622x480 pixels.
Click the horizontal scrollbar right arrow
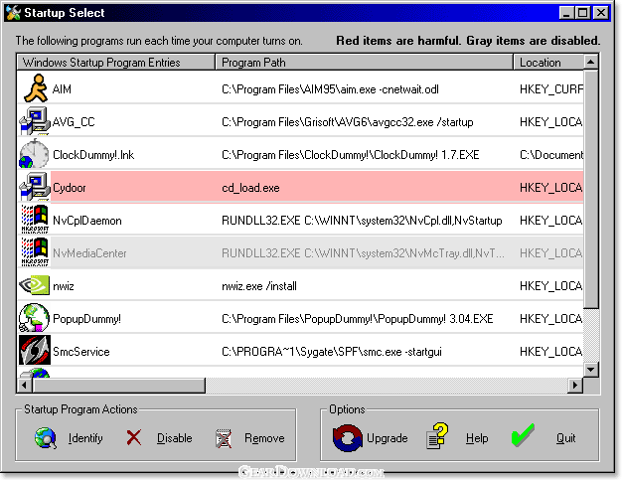tap(574, 385)
